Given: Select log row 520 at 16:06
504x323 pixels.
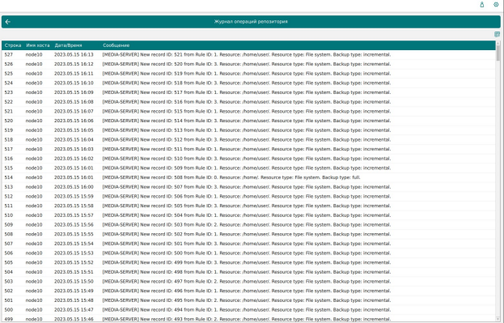Looking at the screenshot, I should coord(248,121).
